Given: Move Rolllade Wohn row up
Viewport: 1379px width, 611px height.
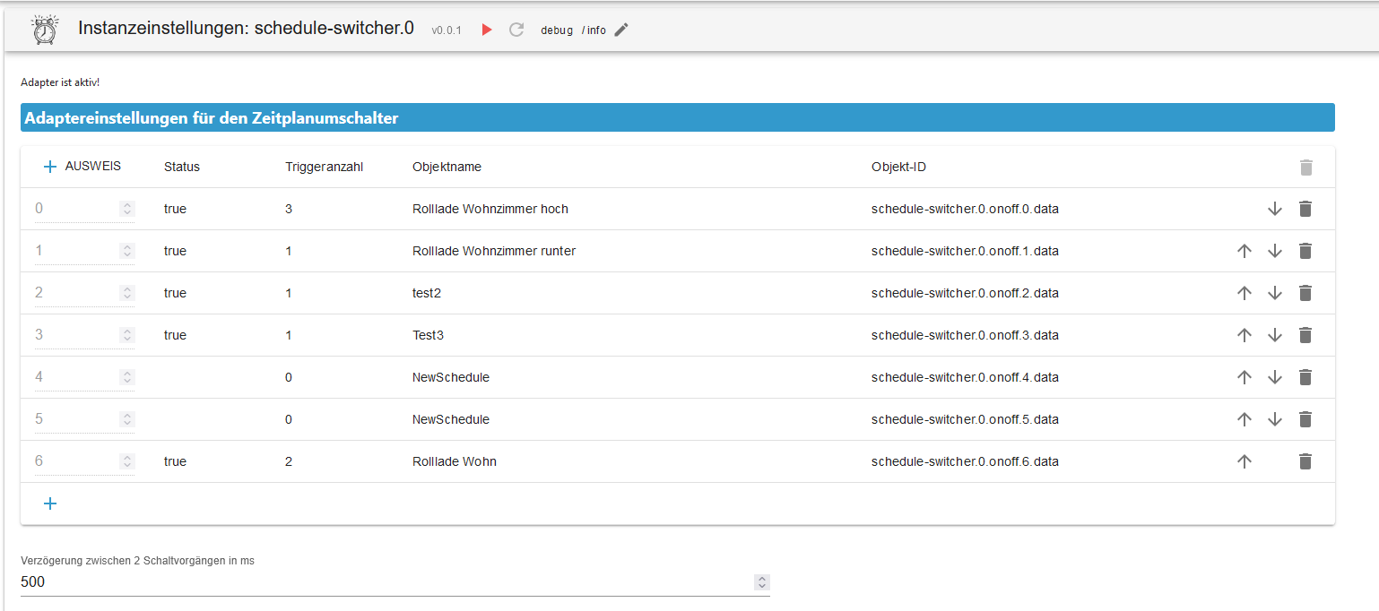Looking at the screenshot, I should [1244, 461].
